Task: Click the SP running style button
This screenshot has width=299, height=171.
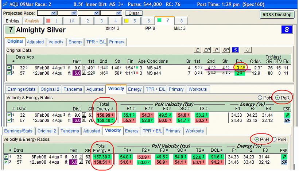Action: 226,50
